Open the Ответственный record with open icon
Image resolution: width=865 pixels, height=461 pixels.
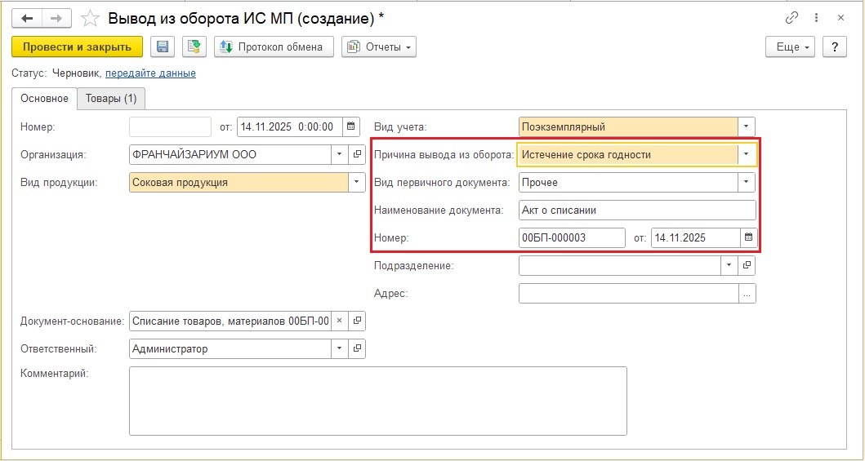pyautogui.click(x=357, y=348)
